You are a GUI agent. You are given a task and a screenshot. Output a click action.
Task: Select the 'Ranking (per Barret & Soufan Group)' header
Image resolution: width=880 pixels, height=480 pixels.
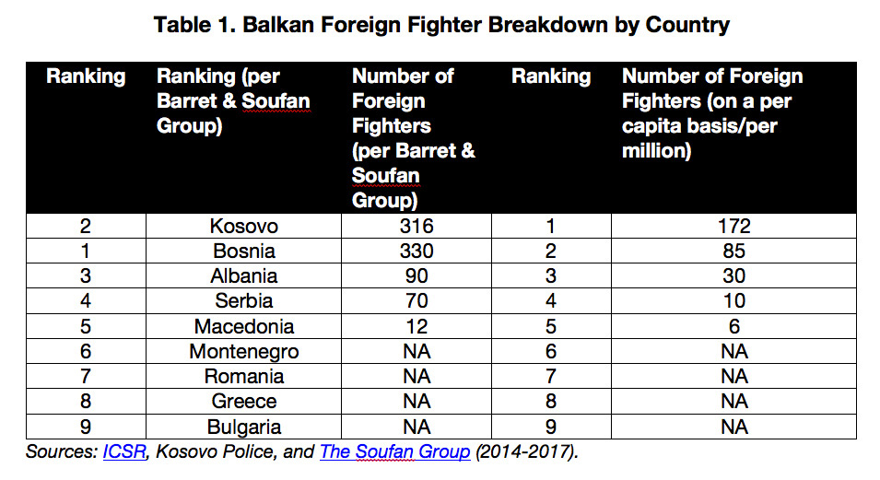tap(233, 101)
